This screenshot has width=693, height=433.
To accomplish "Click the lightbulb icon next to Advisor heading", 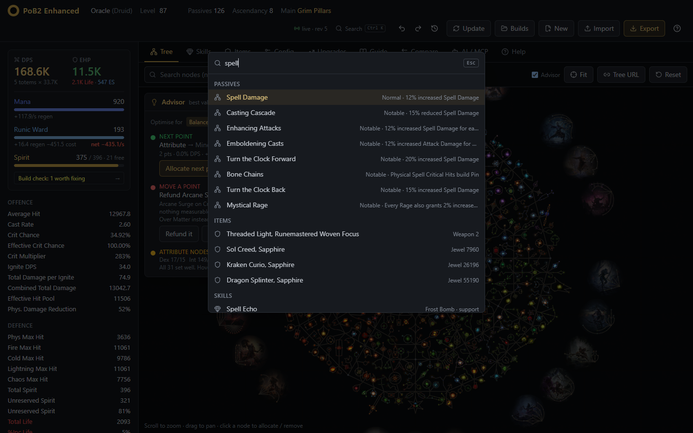I will (154, 102).
